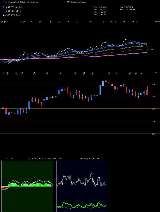
Task: Click the 30 price axis label
Action: [x=154, y=121]
